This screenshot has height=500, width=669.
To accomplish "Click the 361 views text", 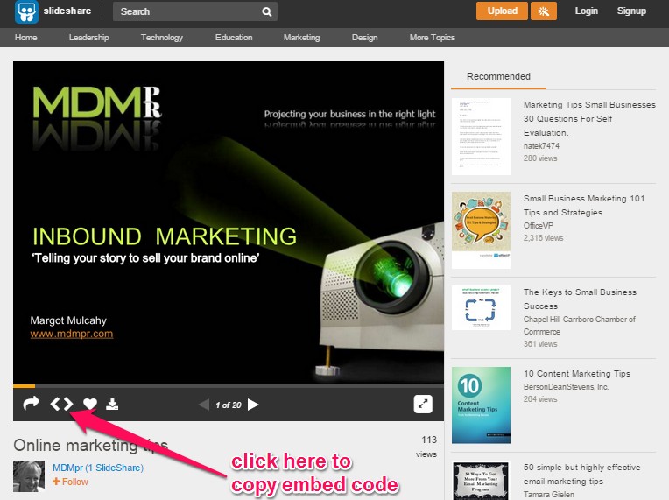I will [x=540, y=344].
